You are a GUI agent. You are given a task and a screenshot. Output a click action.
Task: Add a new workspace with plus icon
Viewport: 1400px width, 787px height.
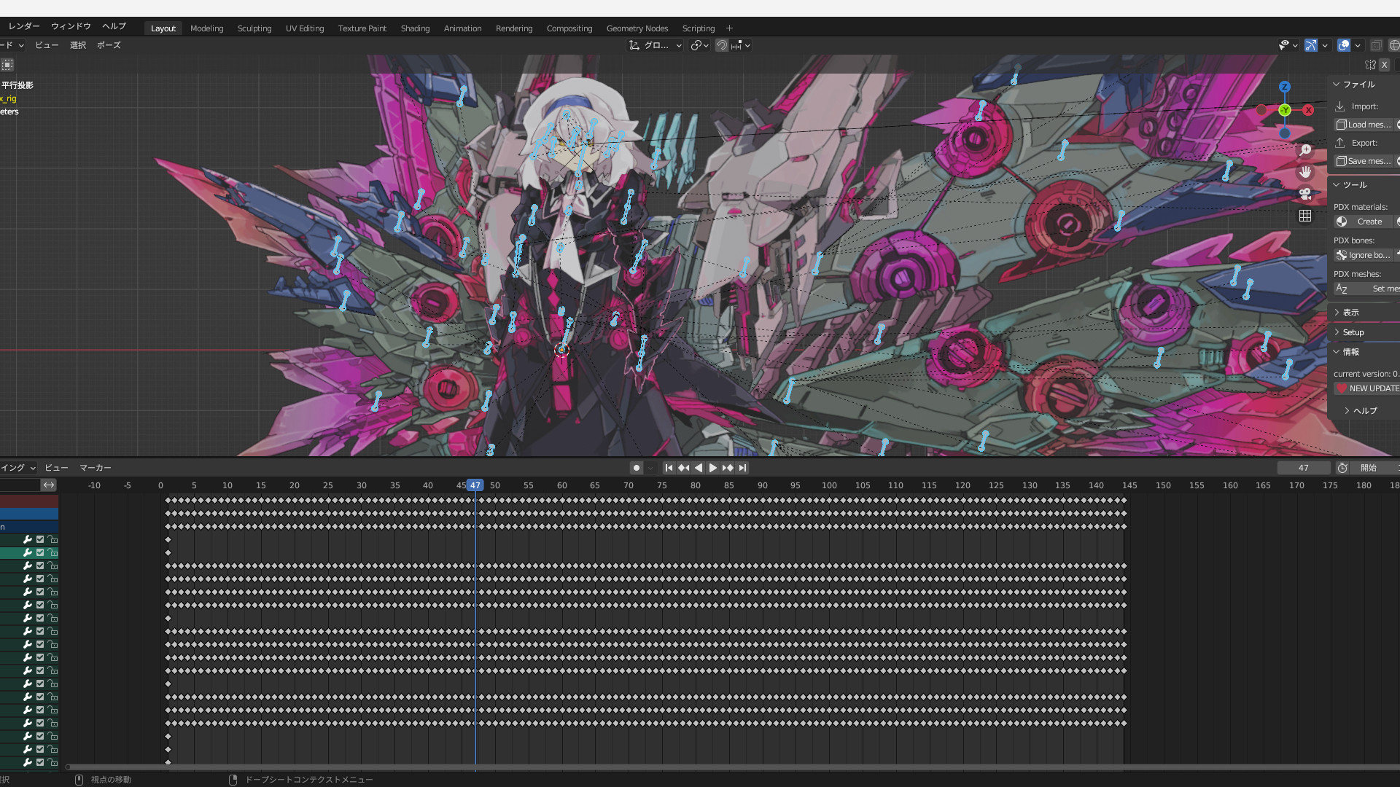729,28
